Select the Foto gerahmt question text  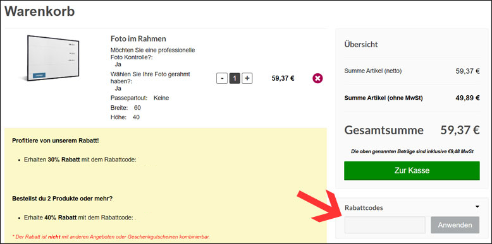[151, 78]
